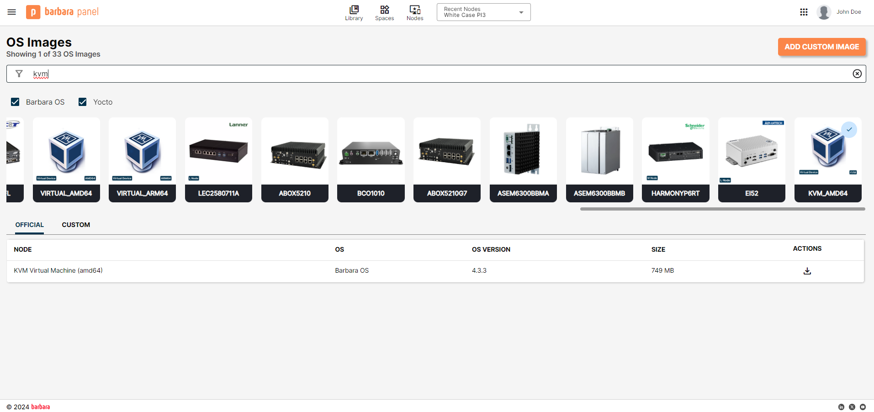Screen dimensions: 874x412
Task: Click the John Doe user avatar
Action: click(823, 12)
